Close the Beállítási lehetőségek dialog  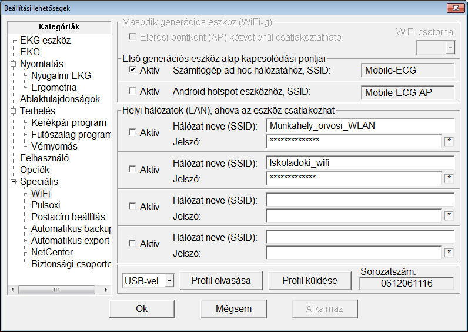tap(456, 8)
